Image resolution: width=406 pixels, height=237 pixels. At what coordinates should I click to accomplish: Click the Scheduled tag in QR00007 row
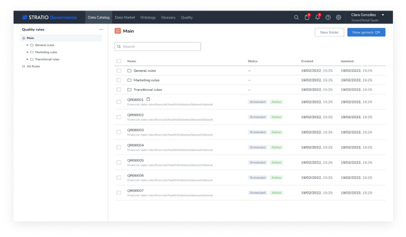click(257, 192)
